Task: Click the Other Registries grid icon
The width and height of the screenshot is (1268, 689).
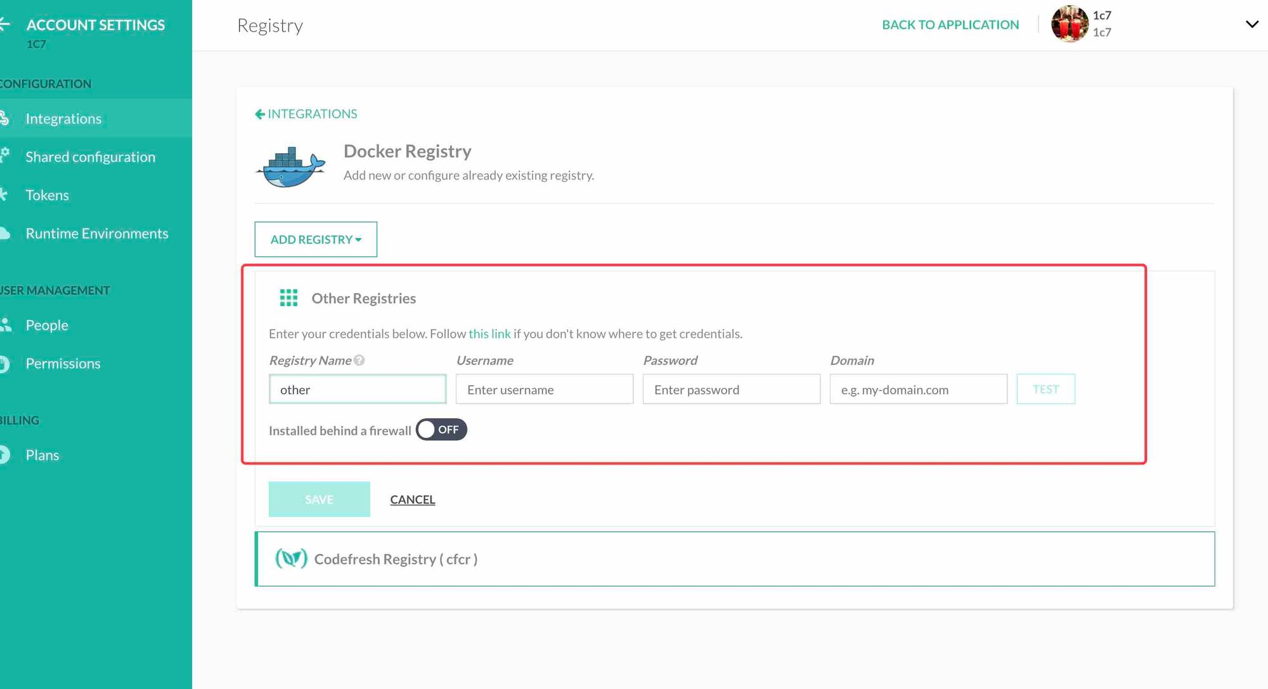Action: point(288,298)
